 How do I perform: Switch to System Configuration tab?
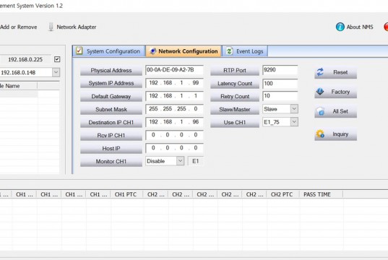coord(109,51)
